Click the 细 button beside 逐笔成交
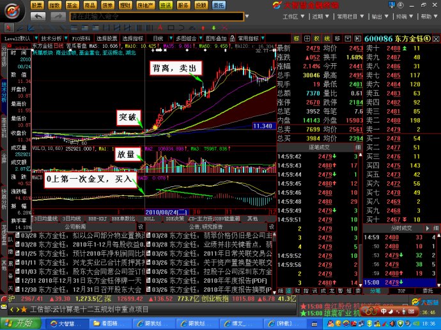The width and height of the screenshot is (441, 330). coord(358,147)
